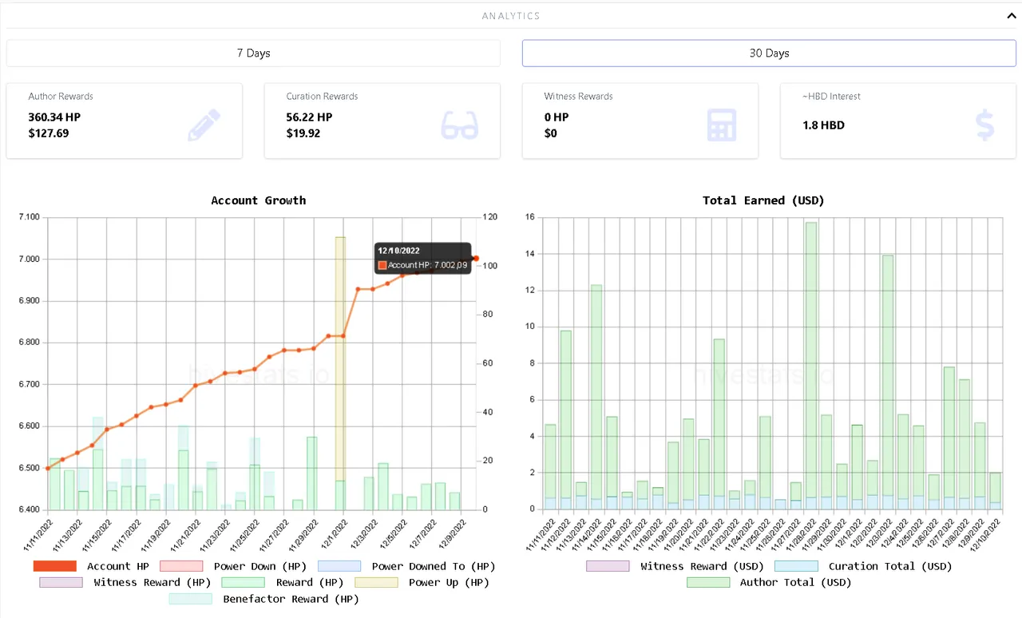Click the Account Growth chart title
1022x618 pixels.
click(259, 200)
